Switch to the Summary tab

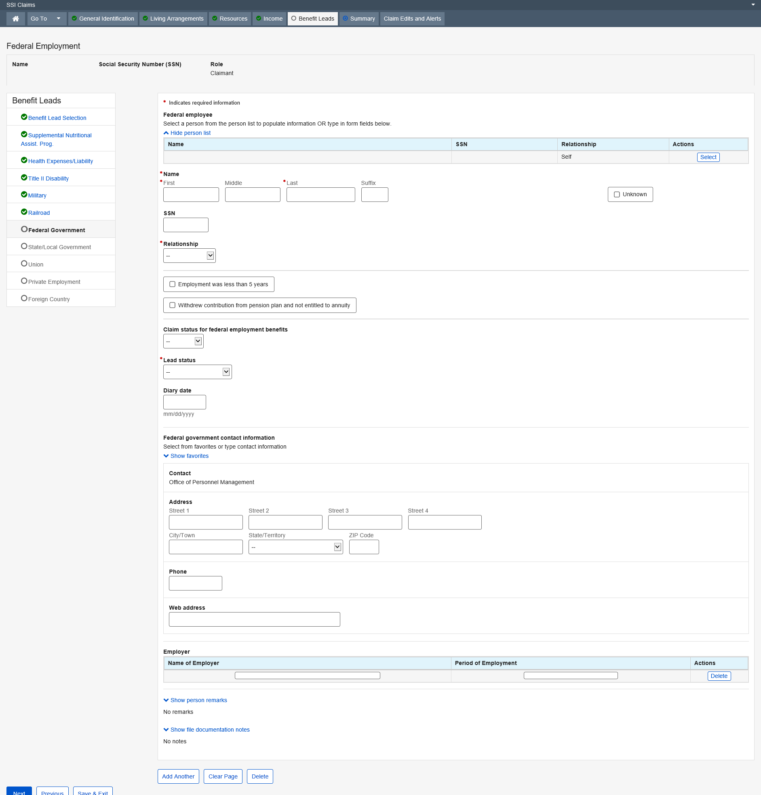click(358, 19)
